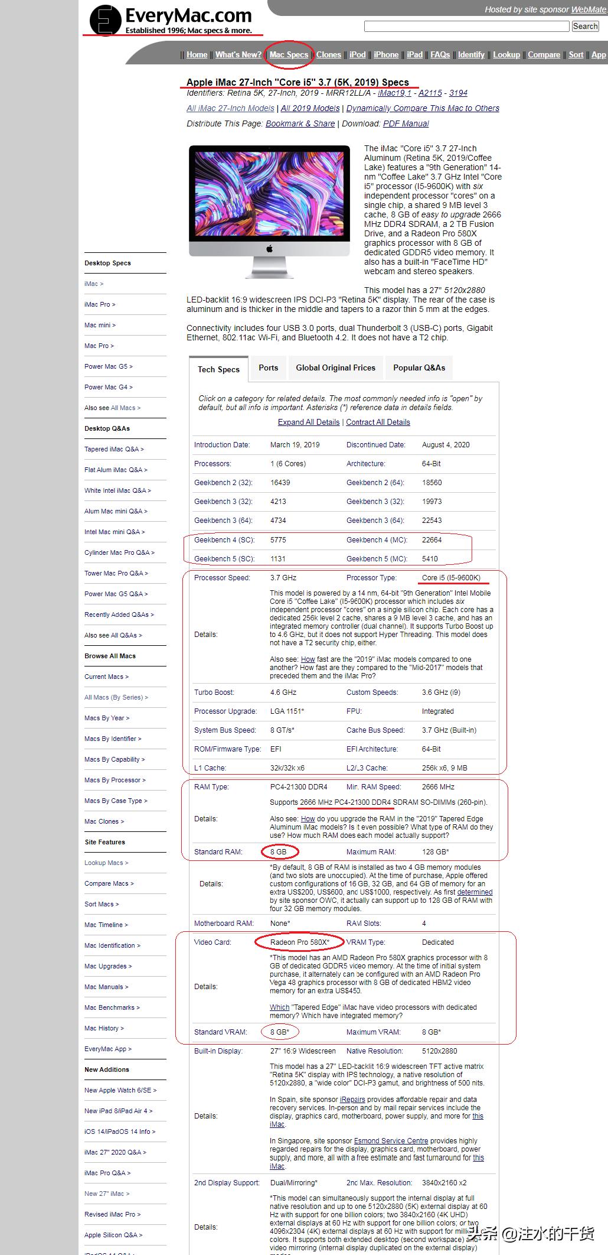The image size is (608, 1255).
Task: Click the 'determined' link in RAM details
Action: click(x=475, y=892)
